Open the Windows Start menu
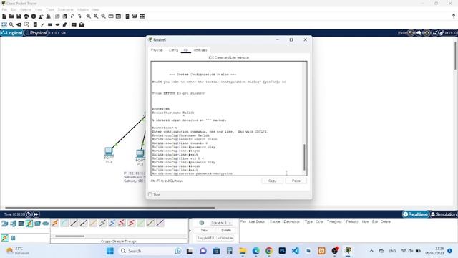Viewport: 458px width, 258px height. pyautogui.click(x=110, y=251)
